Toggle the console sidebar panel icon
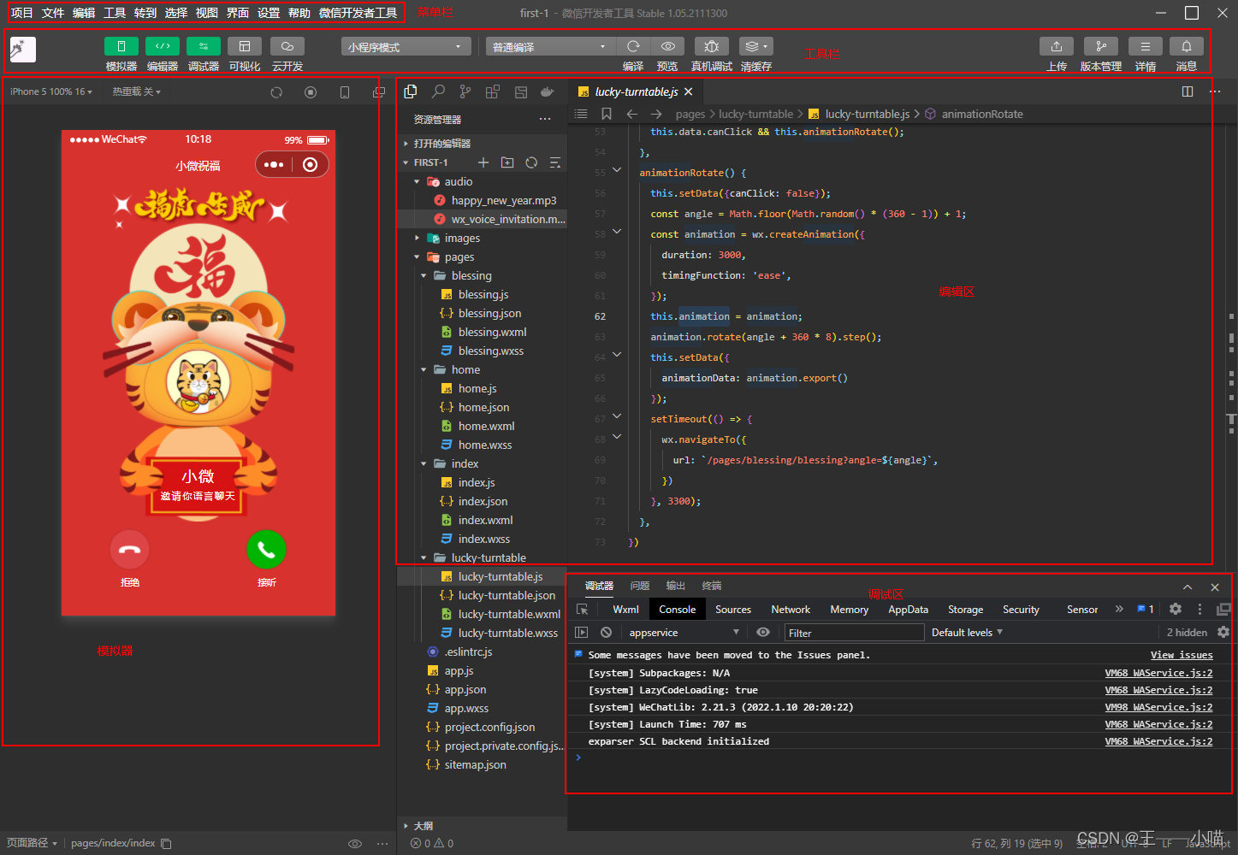The height and width of the screenshot is (855, 1238). 582,633
